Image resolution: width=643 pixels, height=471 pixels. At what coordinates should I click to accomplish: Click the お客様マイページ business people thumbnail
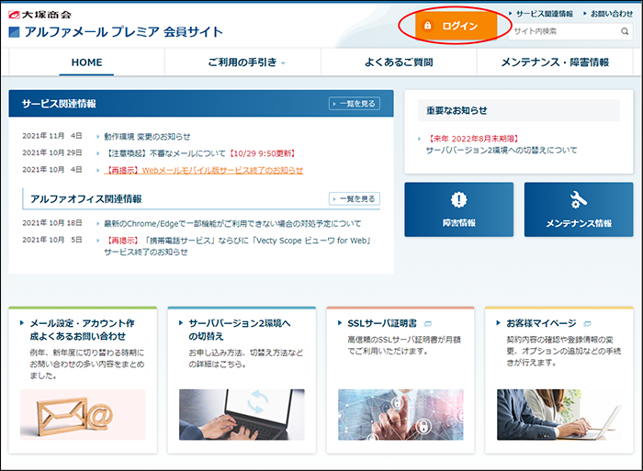point(559,415)
